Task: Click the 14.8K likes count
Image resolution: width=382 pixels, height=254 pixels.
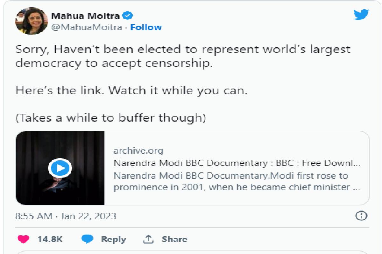Action: (50, 239)
